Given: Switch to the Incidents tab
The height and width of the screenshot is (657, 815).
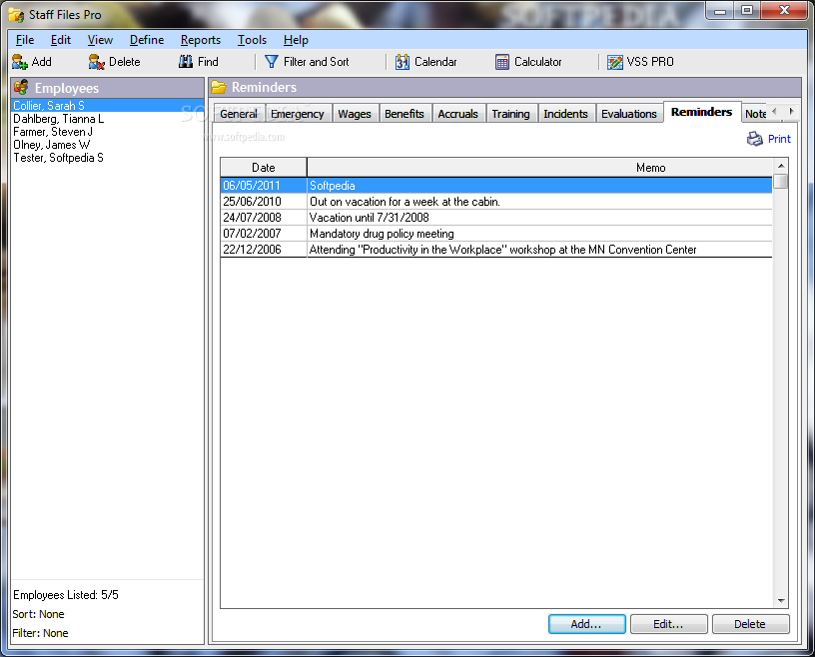Looking at the screenshot, I should [x=565, y=114].
